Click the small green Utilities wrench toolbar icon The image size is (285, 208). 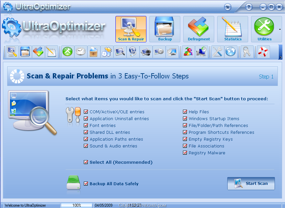[67, 52]
